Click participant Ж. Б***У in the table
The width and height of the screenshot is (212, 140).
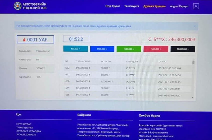coord(130,82)
